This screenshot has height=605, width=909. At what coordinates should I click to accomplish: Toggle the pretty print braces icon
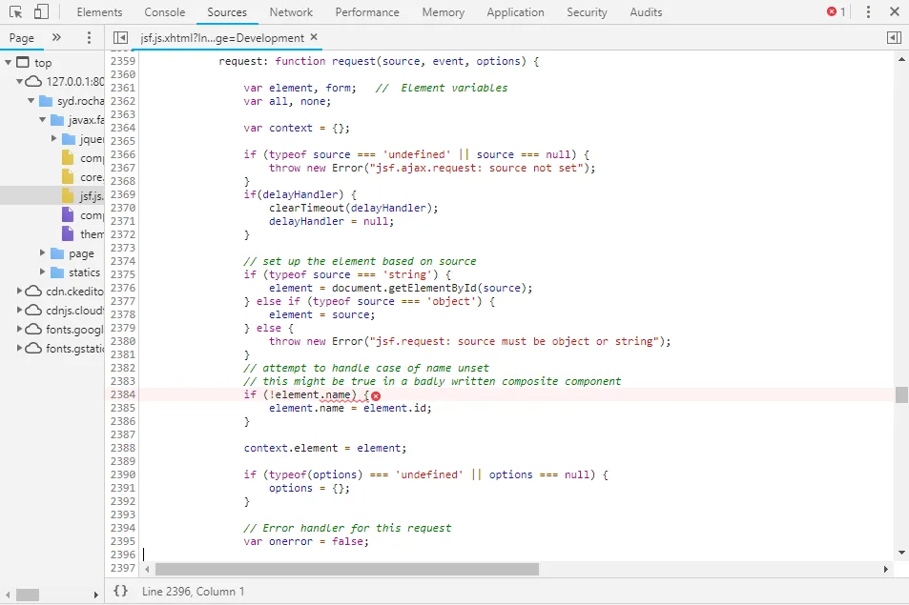pos(120,591)
